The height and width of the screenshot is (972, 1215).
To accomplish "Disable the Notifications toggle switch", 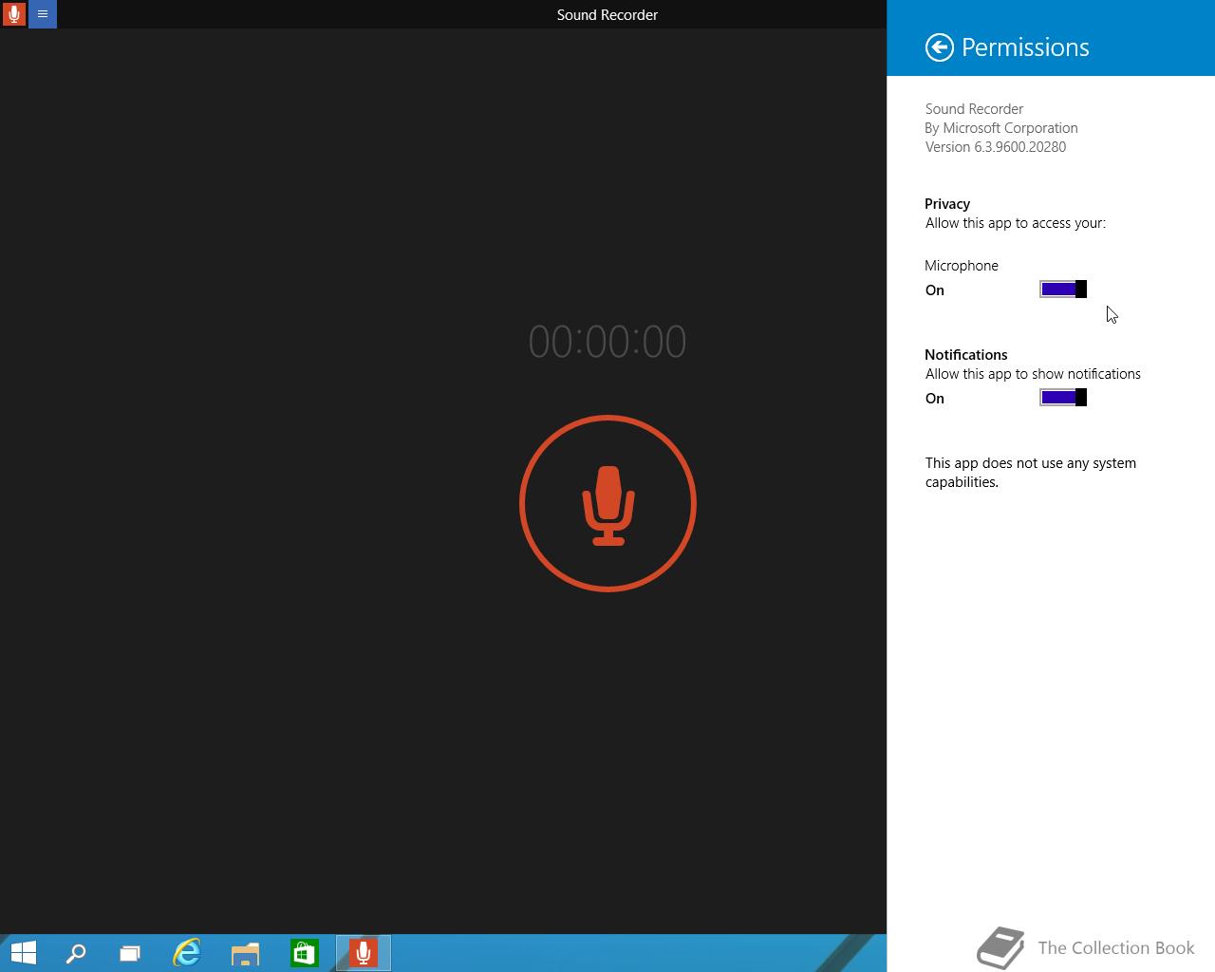I will (x=1063, y=398).
